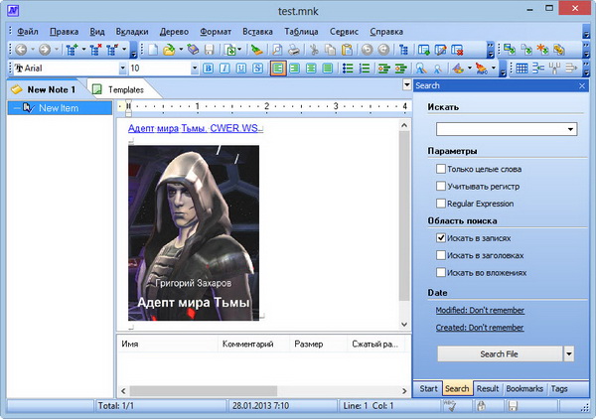Click the 'Modified: Don't remember' link
The image size is (596, 419).
(479, 311)
